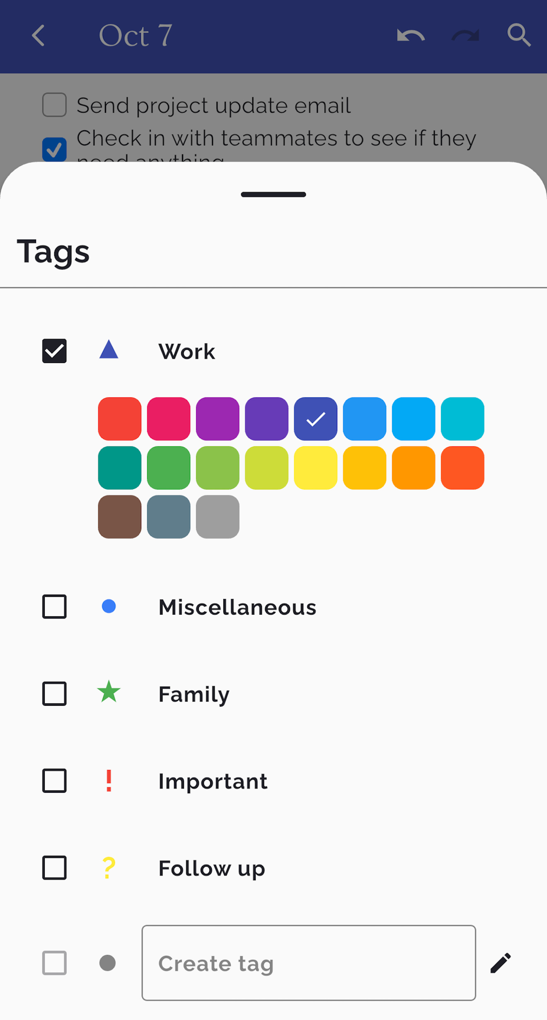Tap the Create tag text field

point(309,963)
